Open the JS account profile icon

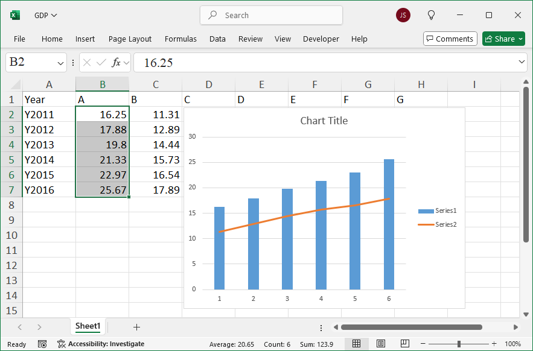403,14
